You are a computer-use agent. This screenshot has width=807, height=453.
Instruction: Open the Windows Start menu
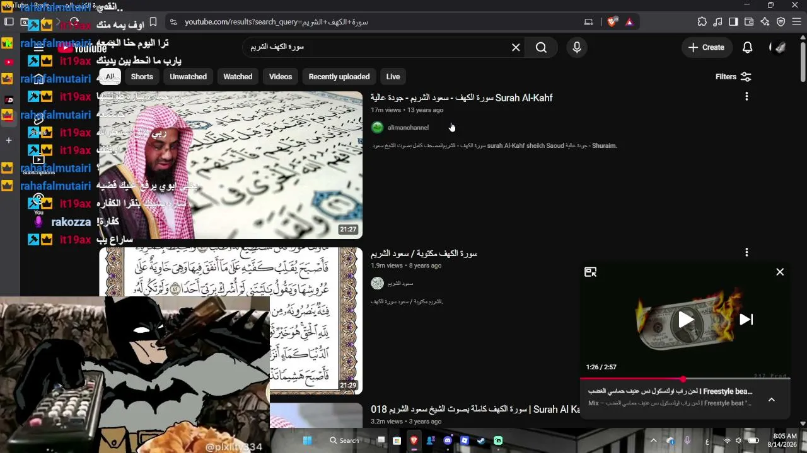pyautogui.click(x=308, y=440)
